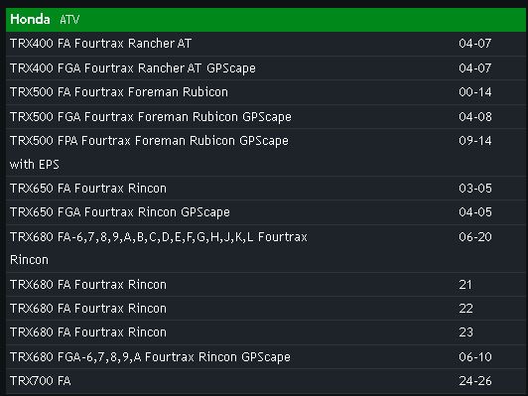The image size is (528, 396).
Task: Select the TRX700 FA row
Action: pos(266,381)
